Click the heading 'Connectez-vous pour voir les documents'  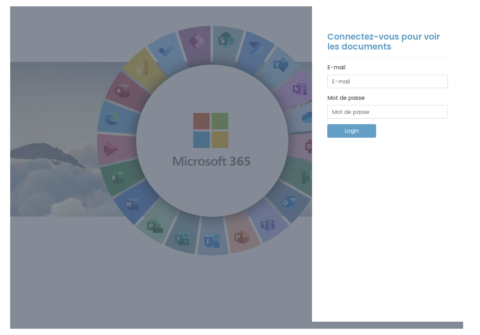click(x=384, y=41)
